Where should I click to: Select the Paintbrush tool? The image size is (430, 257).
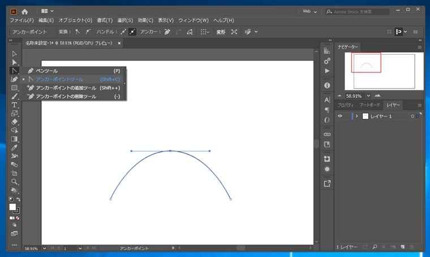(14, 97)
